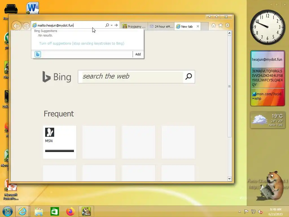This screenshot has width=289, height=217.
Task: Open the New York weather gadget
Action: coord(268,120)
